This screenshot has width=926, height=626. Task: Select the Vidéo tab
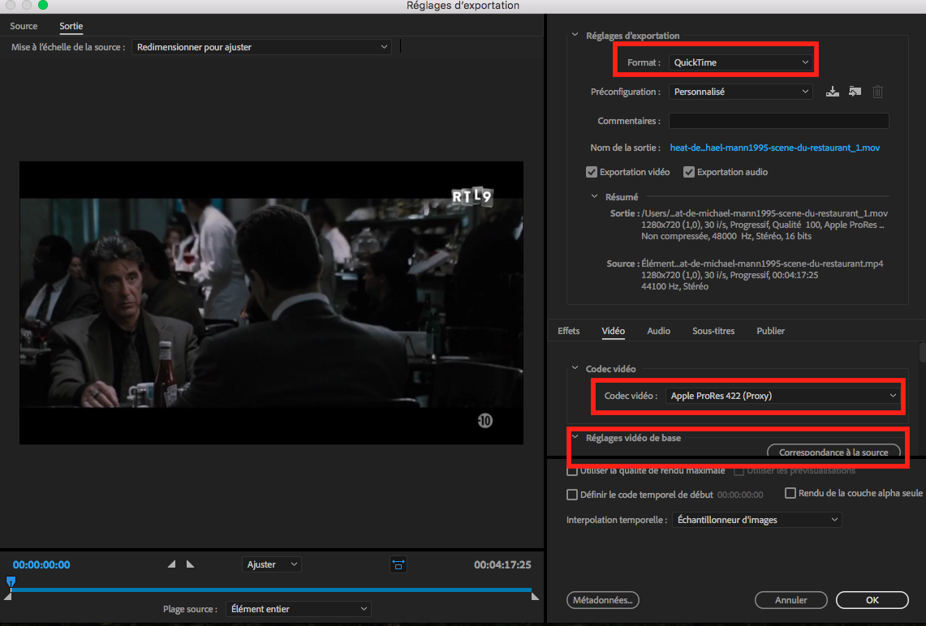613,331
